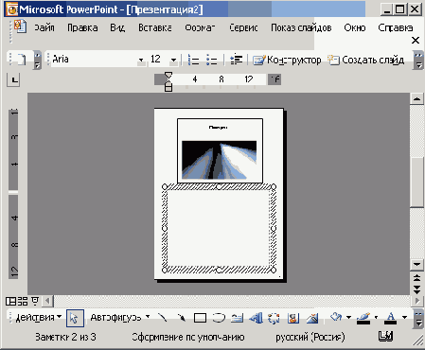Viewport: 425px width, 350px height.
Task: Select the Line drawing tool
Action: (x=163, y=318)
